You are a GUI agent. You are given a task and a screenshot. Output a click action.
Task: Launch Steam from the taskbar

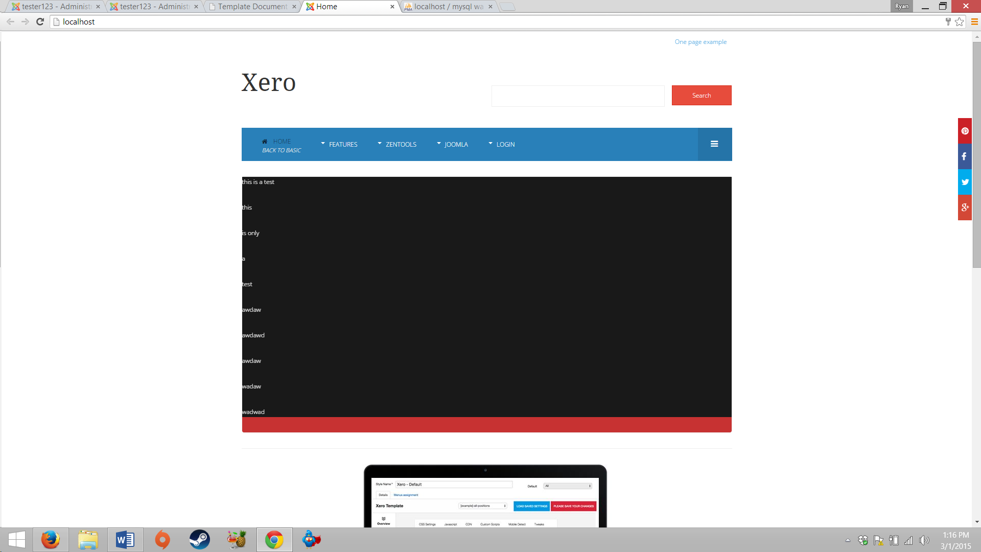pos(200,540)
